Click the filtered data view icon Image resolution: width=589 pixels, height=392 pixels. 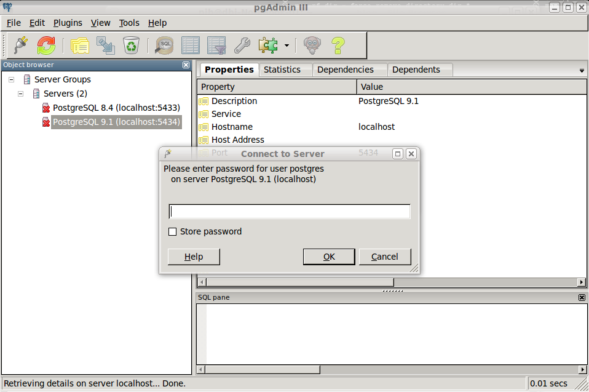click(216, 45)
